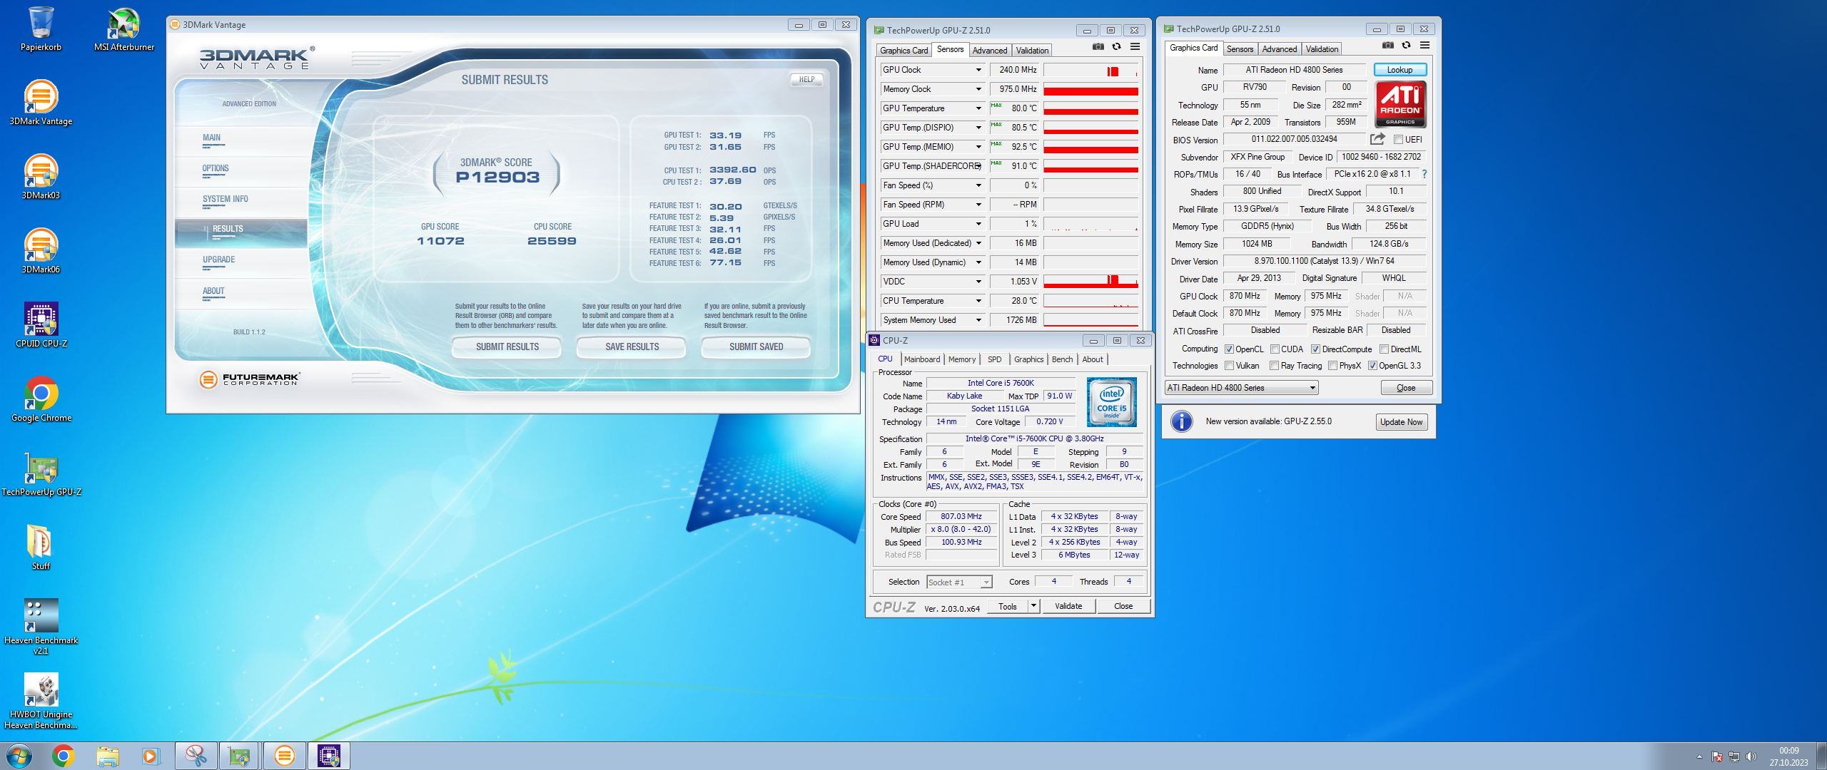Select OPTIONS in 3DMark Vantage sidebar
1827x770 pixels.
216,169
